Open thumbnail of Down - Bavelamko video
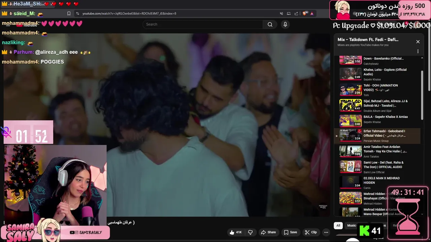The width and height of the screenshot is (431, 242). [351, 60]
